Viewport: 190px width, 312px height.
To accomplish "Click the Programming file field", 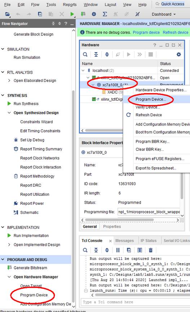I will click(149, 212).
